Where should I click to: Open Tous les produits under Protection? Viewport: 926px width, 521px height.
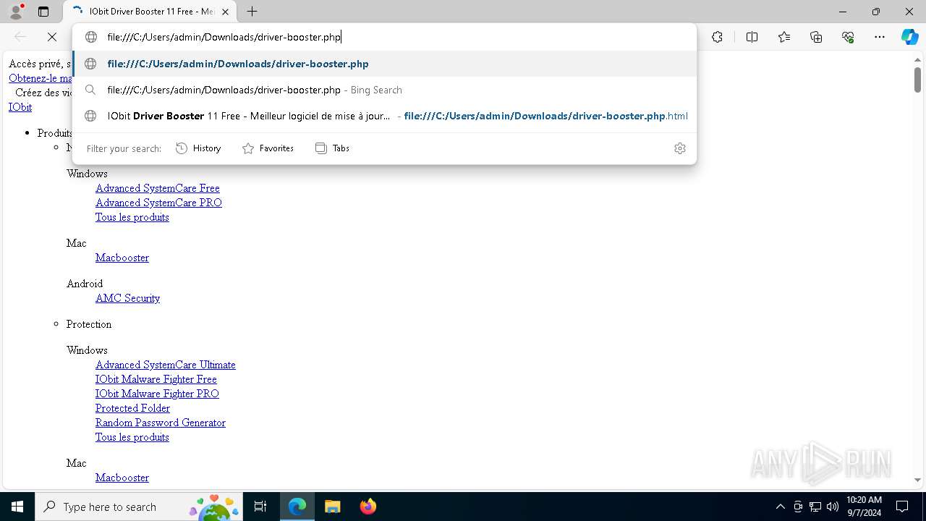pyautogui.click(x=132, y=437)
